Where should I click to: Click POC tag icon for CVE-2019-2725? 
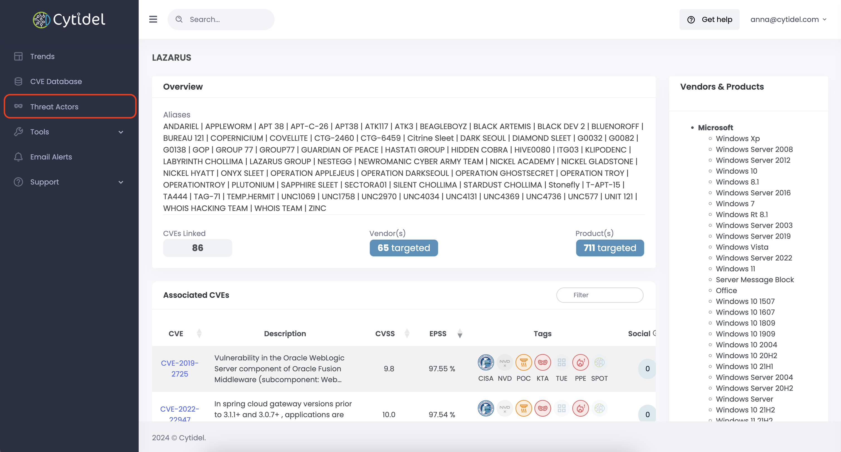click(x=524, y=362)
